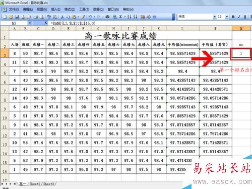This screenshot has height=189, width=252.
Task: Open the 插入(I) menu
Action: (55, 10)
